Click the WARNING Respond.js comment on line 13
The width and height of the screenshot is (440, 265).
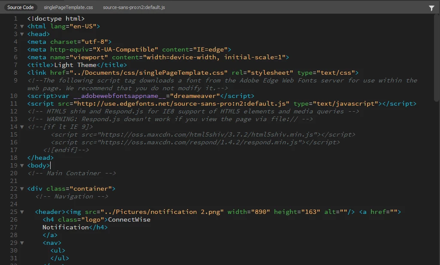[170, 119]
